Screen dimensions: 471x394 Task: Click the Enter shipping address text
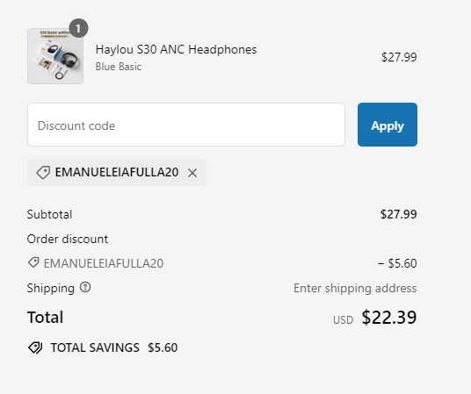355,288
